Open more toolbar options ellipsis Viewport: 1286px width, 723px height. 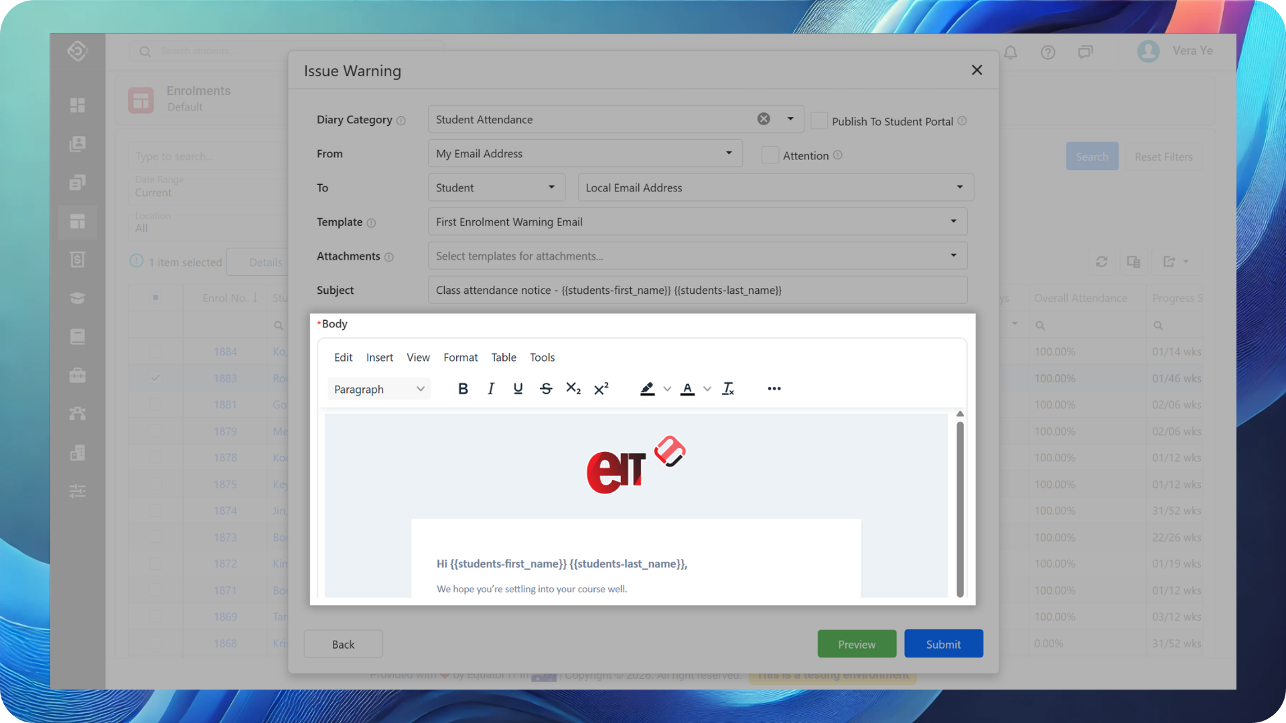774,389
